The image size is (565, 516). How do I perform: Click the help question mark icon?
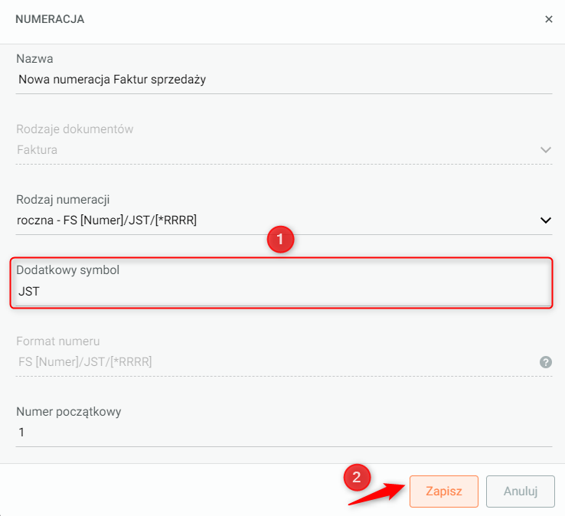[x=545, y=362]
